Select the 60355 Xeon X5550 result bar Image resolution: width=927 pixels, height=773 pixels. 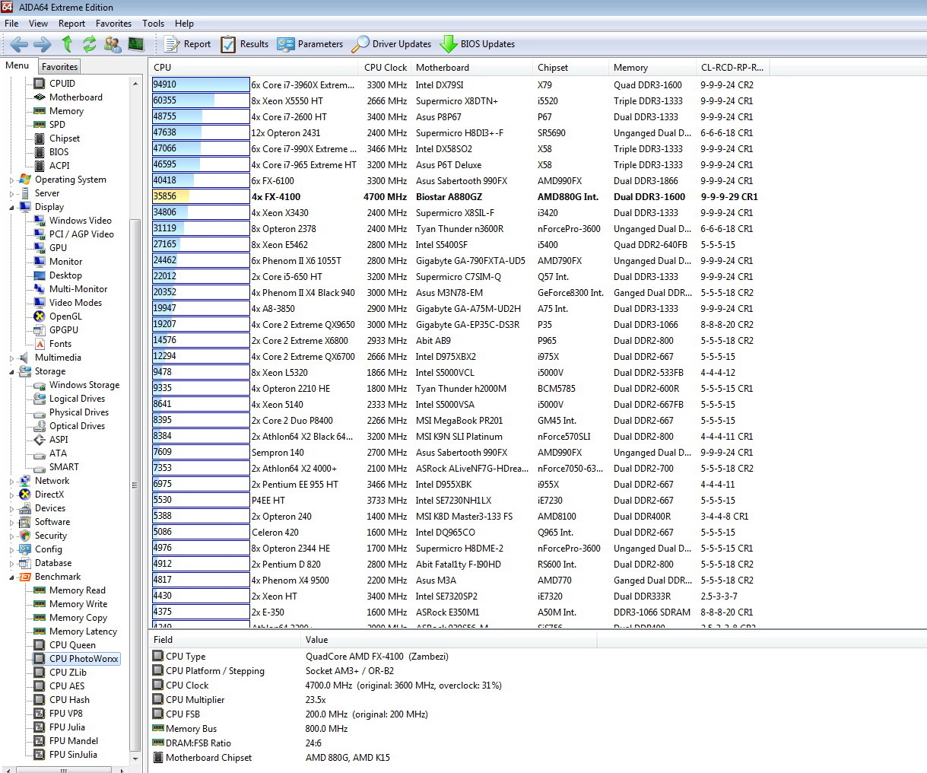point(201,101)
